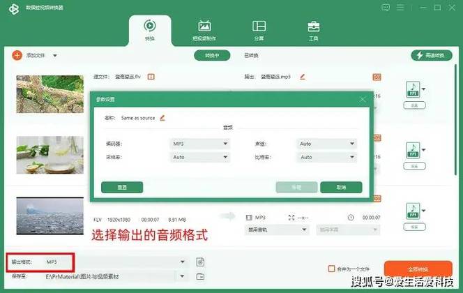463x293 pixels.
Task: Open settings button under third row MP3 icon
Action: click(x=414, y=227)
